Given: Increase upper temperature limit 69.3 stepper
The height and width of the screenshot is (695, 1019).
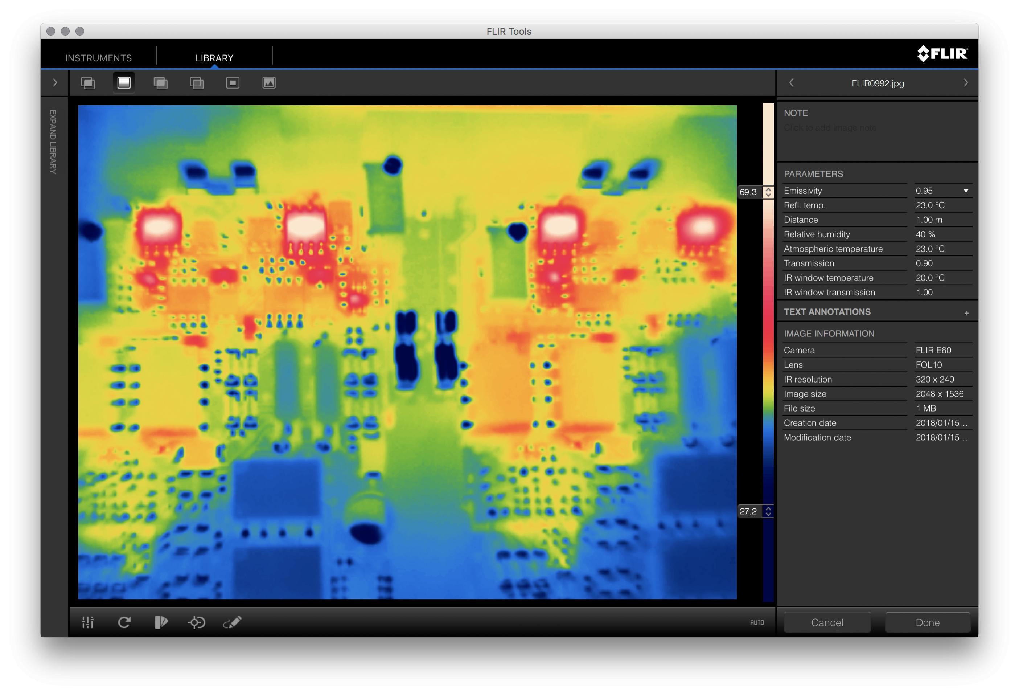Looking at the screenshot, I should (768, 189).
